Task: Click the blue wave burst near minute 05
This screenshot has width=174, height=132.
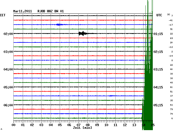Action: point(59,25)
